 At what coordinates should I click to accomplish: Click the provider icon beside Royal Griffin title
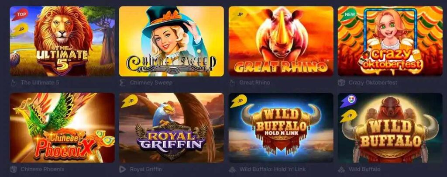(123, 169)
